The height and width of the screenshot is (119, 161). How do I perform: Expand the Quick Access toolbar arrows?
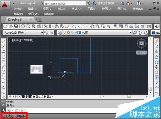pyautogui.click(x=14, y=3)
